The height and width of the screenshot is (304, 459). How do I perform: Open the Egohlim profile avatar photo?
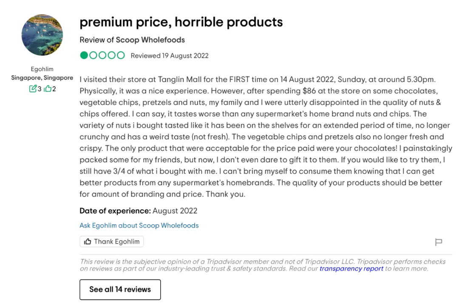[x=42, y=35]
